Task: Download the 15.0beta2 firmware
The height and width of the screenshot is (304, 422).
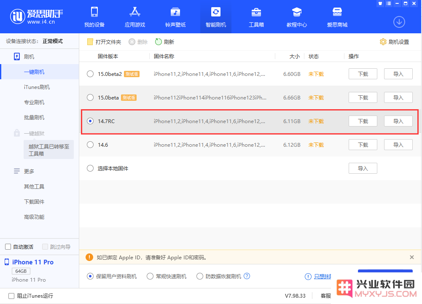Action: tap(363, 74)
